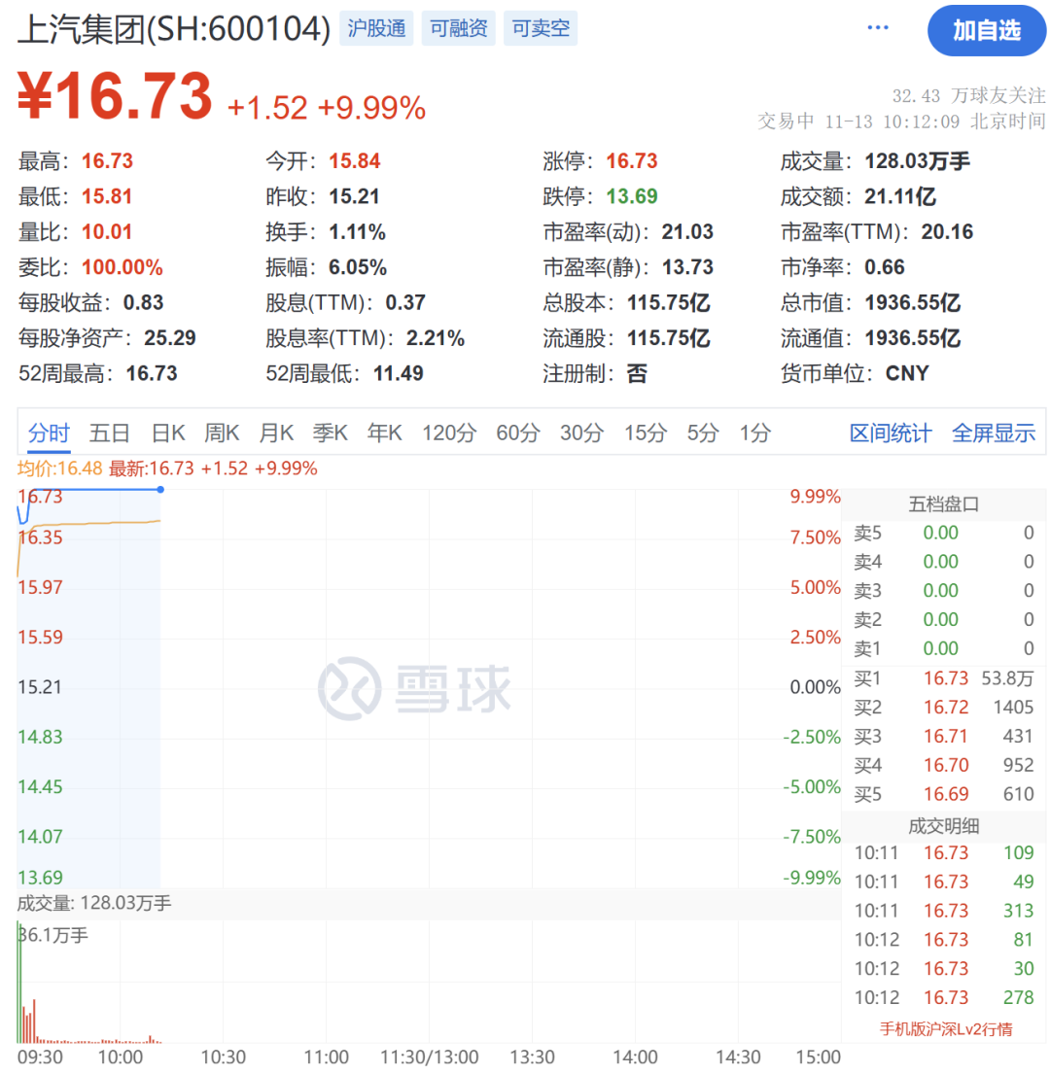Select the 可融资 tag
The image size is (1050, 1074).
coord(459,29)
